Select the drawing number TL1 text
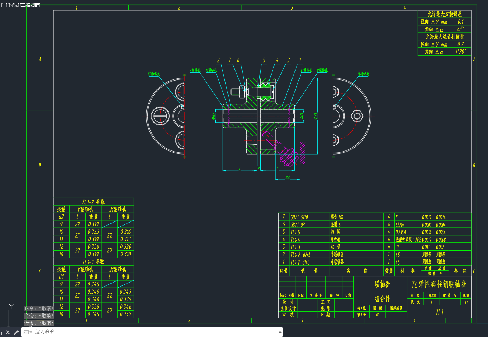The height and width of the screenshot is (337, 488). pos(439,312)
